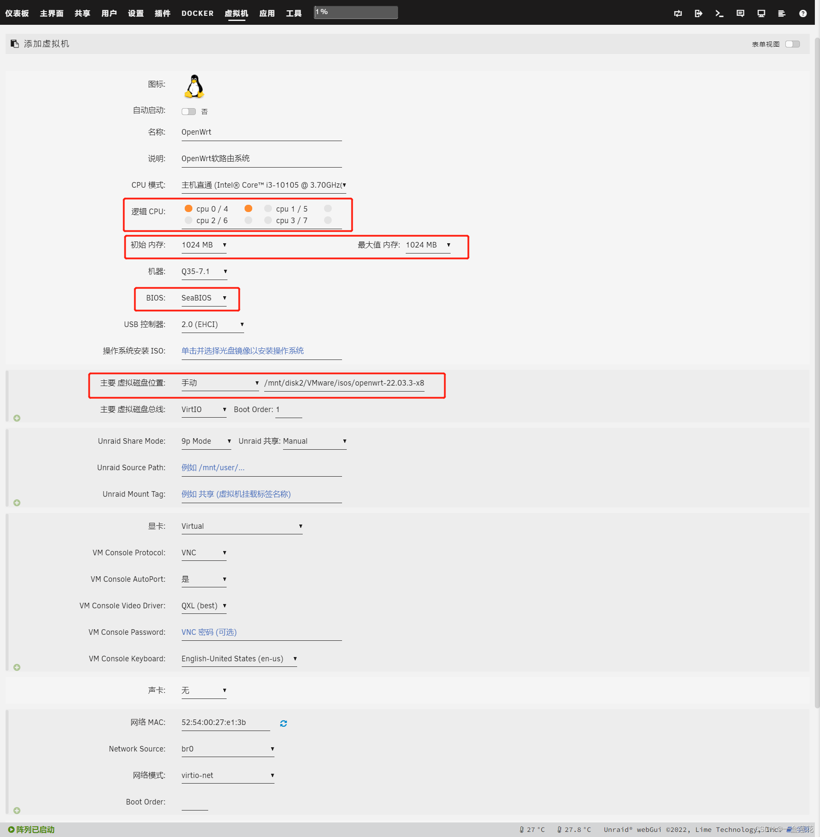This screenshot has height=837, width=820.
Task: Click the reboot server icon
Action: pyautogui.click(x=678, y=13)
